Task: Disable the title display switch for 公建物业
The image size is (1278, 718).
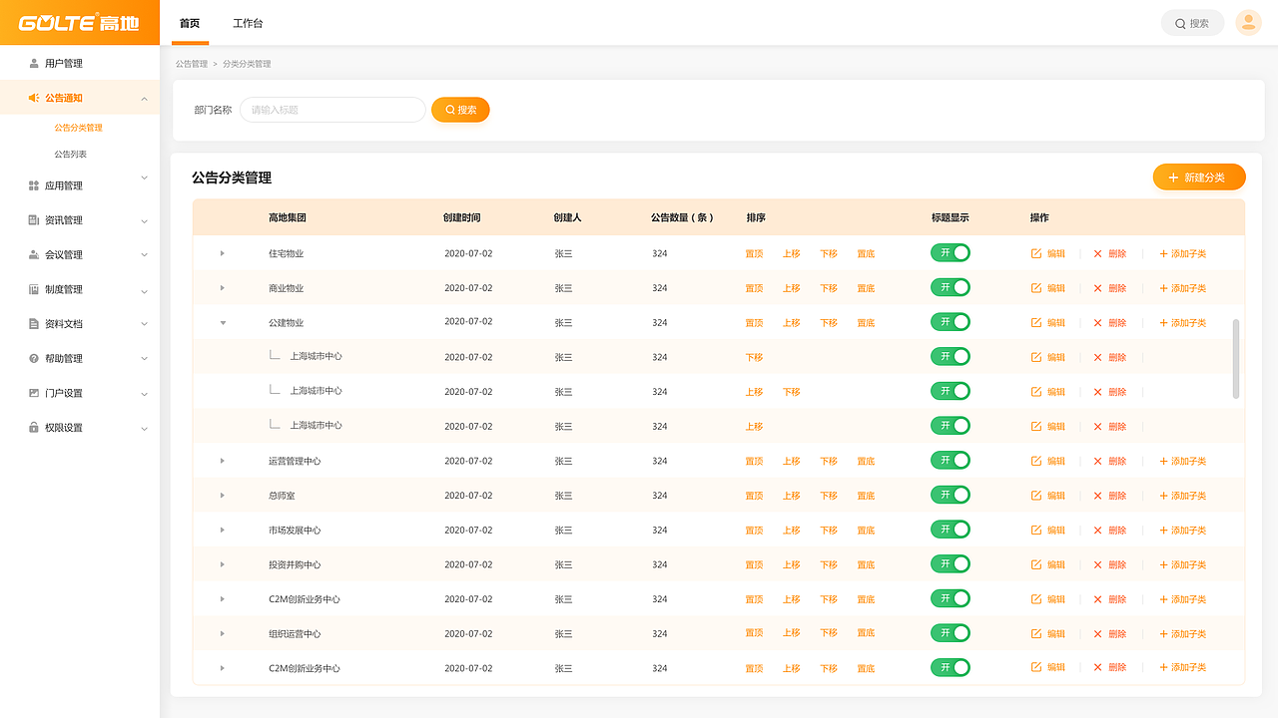Action: click(951, 322)
